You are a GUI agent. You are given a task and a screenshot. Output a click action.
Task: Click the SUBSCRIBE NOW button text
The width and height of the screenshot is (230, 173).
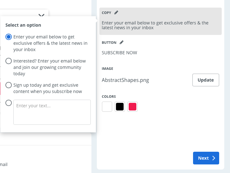pyautogui.click(x=119, y=53)
